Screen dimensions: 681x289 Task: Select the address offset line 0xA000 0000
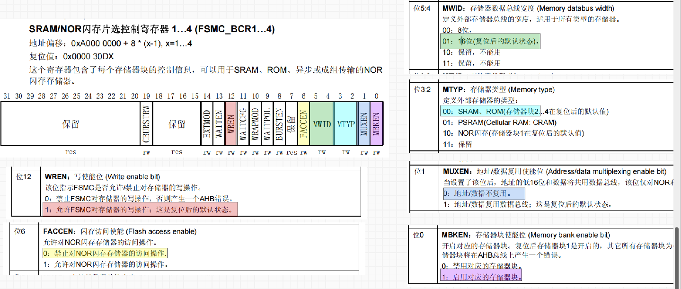click(110, 44)
